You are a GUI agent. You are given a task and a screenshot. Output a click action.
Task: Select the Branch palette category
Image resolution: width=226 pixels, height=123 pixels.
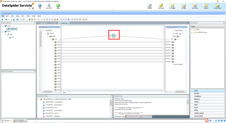[207, 93]
